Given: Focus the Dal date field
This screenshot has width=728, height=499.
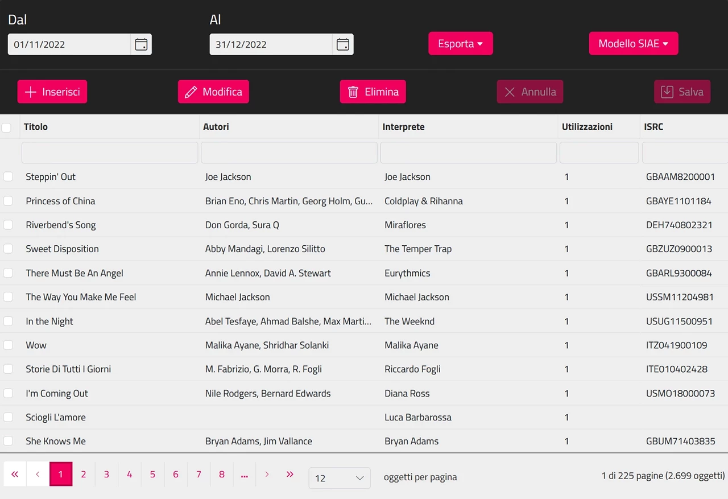Looking at the screenshot, I should coord(69,44).
